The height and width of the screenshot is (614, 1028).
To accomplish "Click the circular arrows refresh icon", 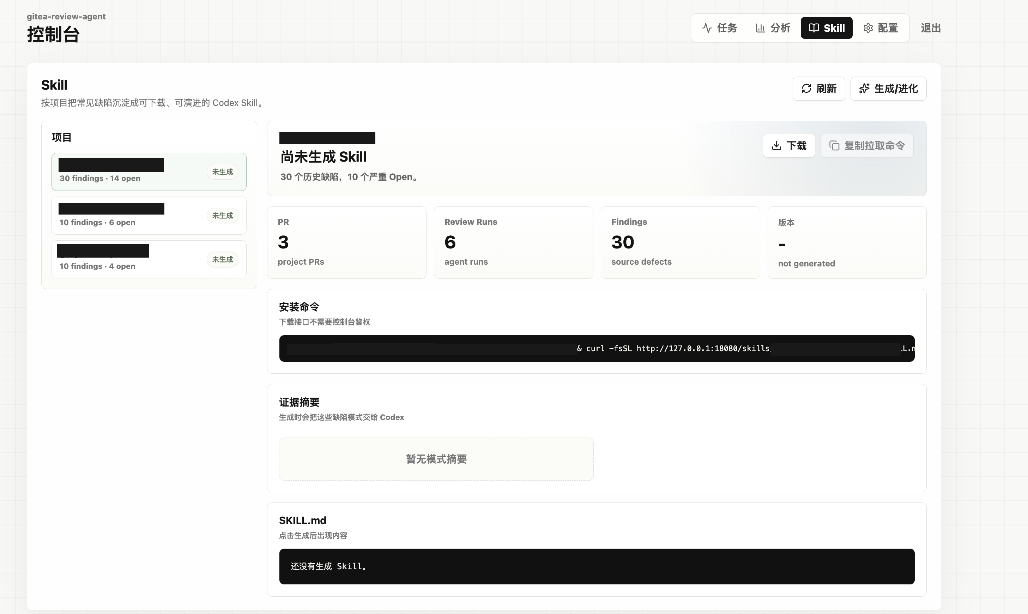I will (806, 89).
